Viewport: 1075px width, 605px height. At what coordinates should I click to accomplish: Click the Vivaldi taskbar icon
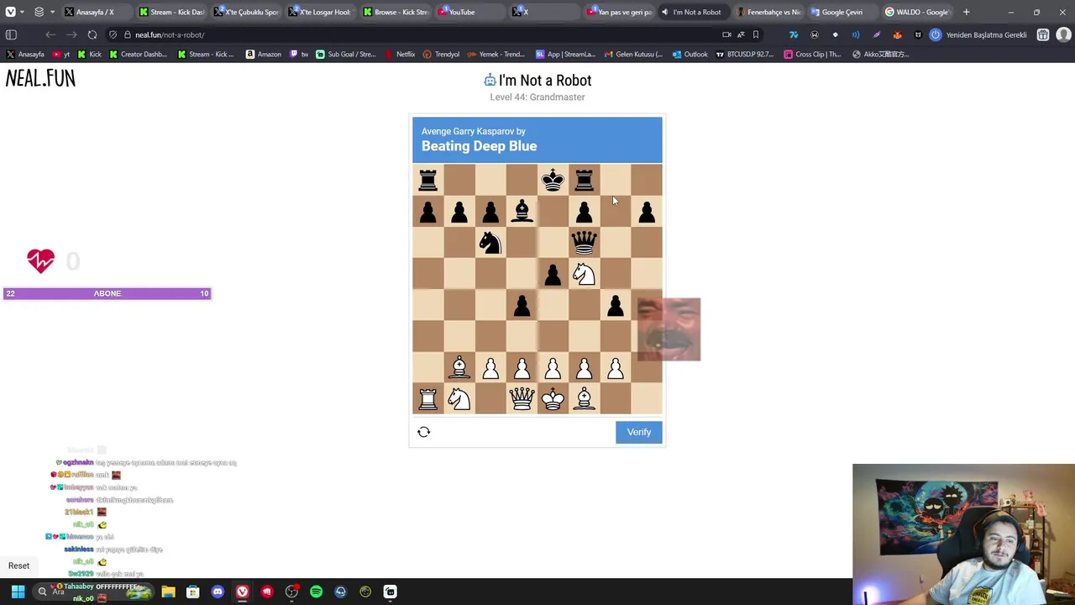(x=242, y=592)
